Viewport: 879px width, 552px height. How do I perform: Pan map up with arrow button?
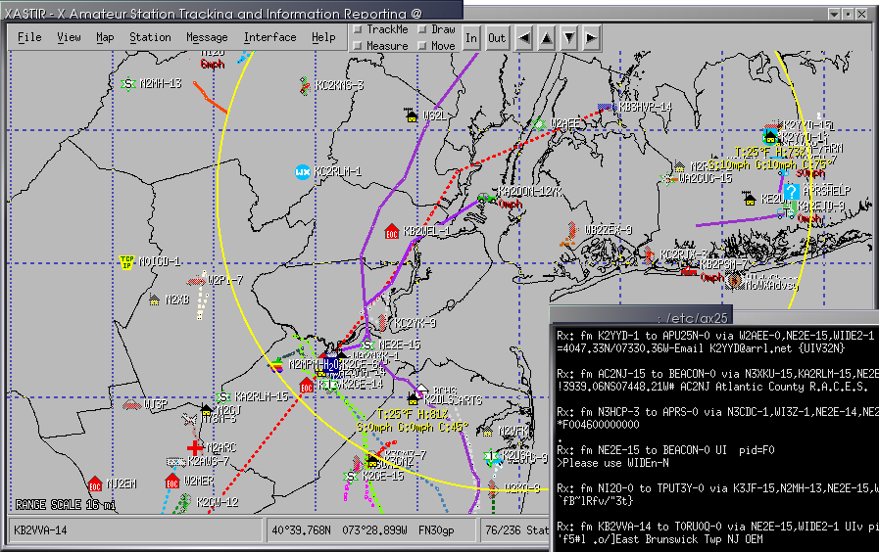point(547,38)
